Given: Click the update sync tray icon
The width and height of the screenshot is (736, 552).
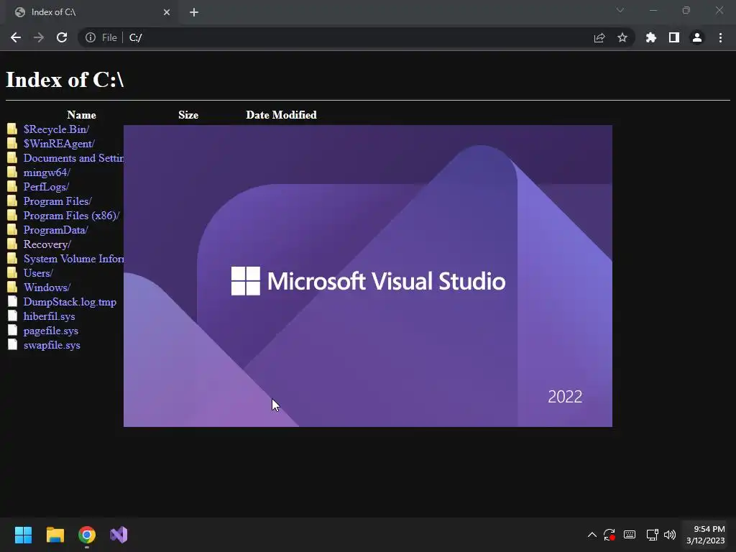Looking at the screenshot, I should tap(609, 535).
